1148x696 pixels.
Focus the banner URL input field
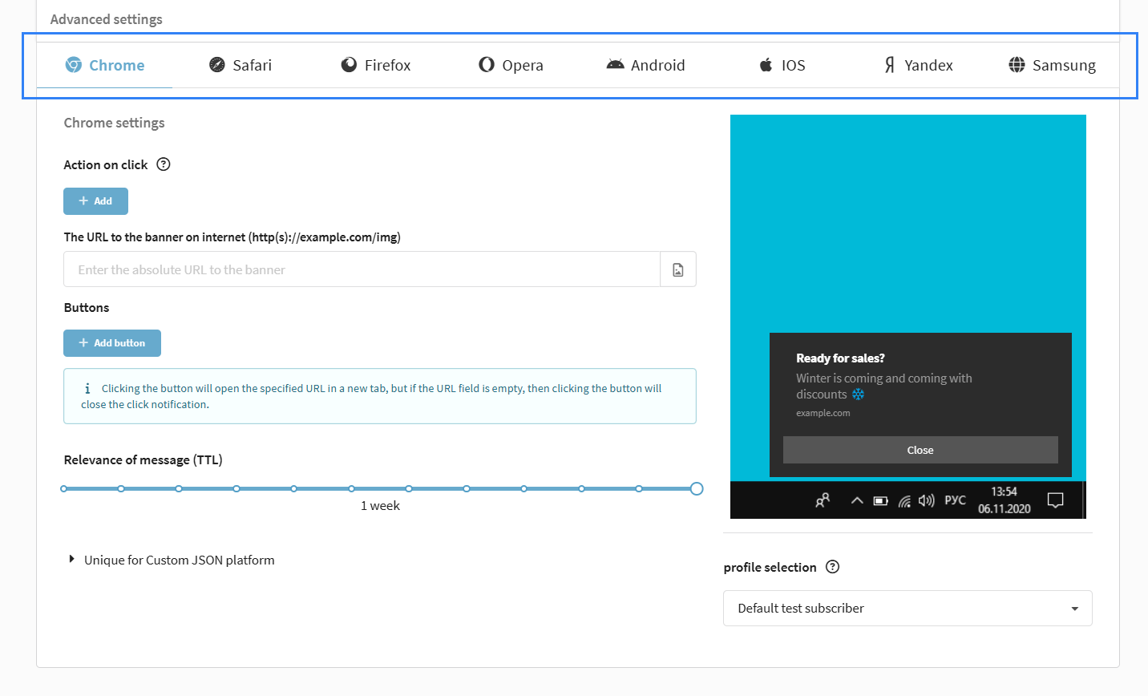tap(362, 269)
